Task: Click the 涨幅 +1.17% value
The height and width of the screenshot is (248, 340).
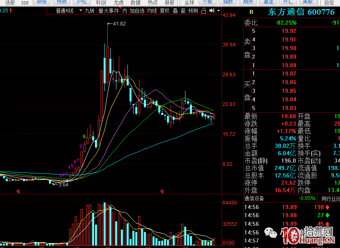Action: (x=287, y=131)
